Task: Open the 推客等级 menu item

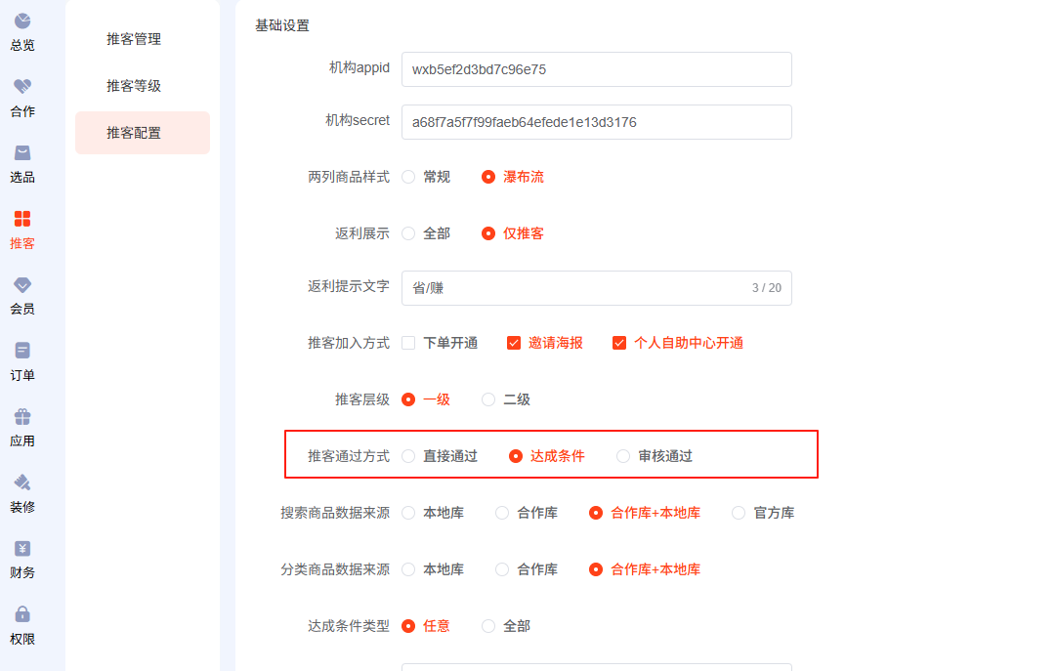Action: point(134,86)
